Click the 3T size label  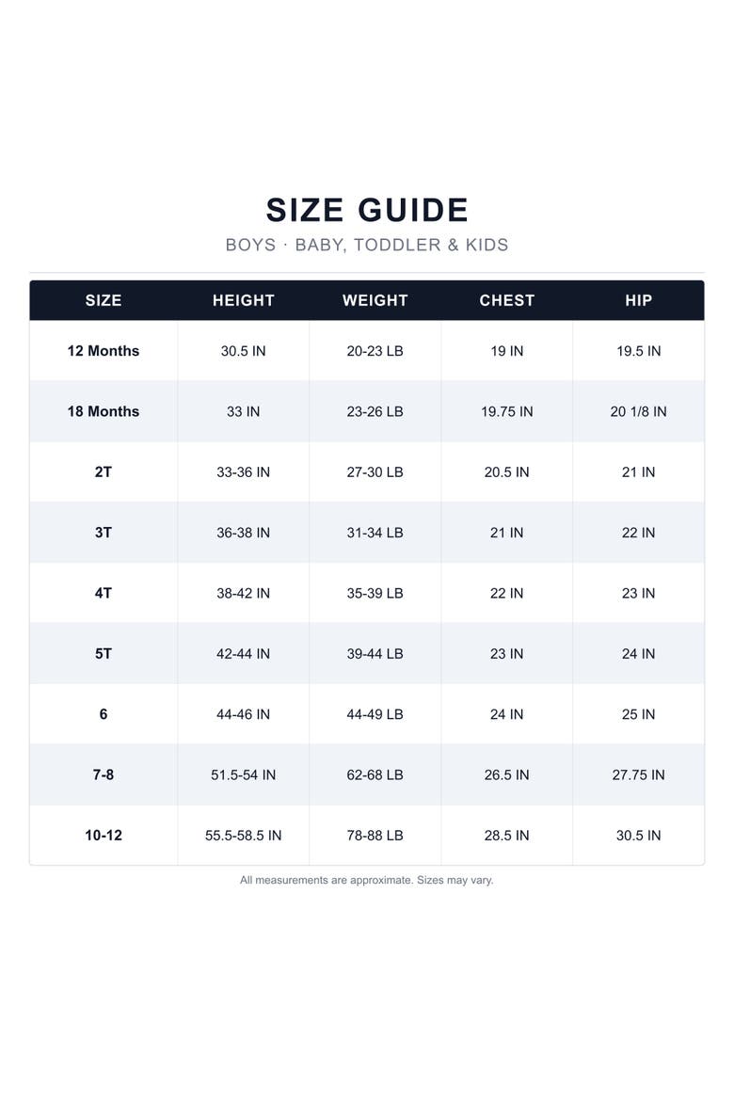click(104, 533)
